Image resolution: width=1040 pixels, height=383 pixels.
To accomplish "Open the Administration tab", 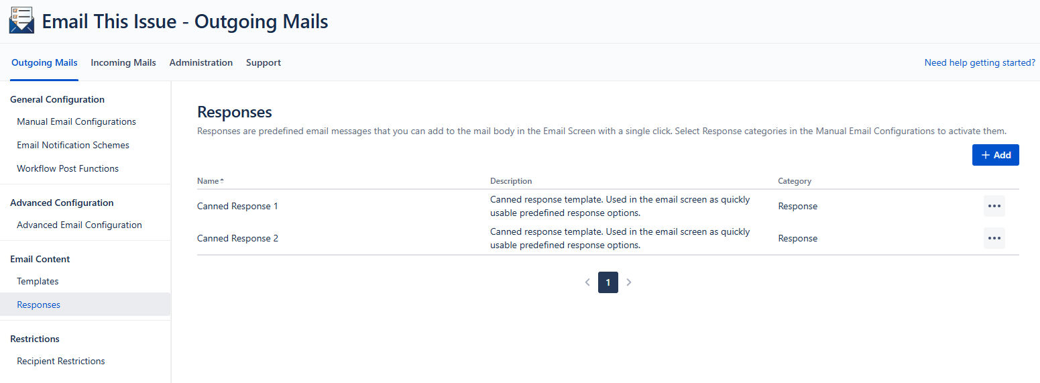I will point(200,62).
